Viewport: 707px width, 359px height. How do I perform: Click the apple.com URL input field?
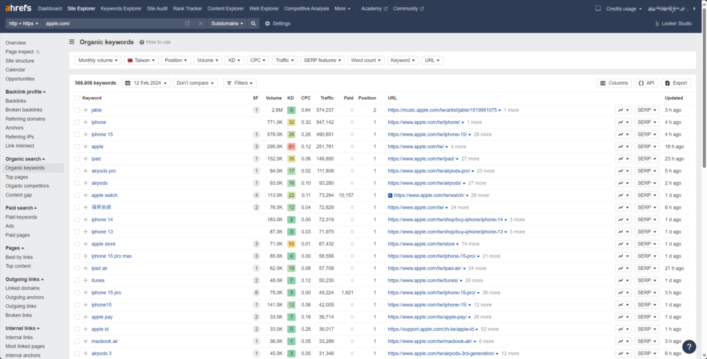113,23
